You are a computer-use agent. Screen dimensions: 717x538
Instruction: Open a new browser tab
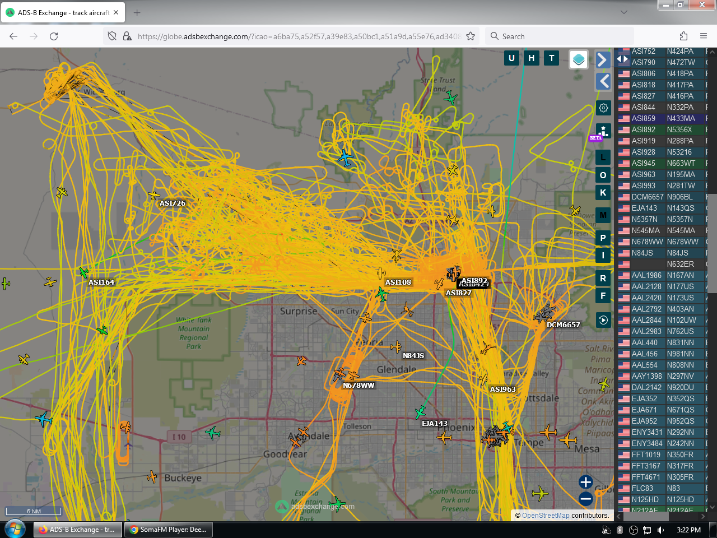coord(137,12)
